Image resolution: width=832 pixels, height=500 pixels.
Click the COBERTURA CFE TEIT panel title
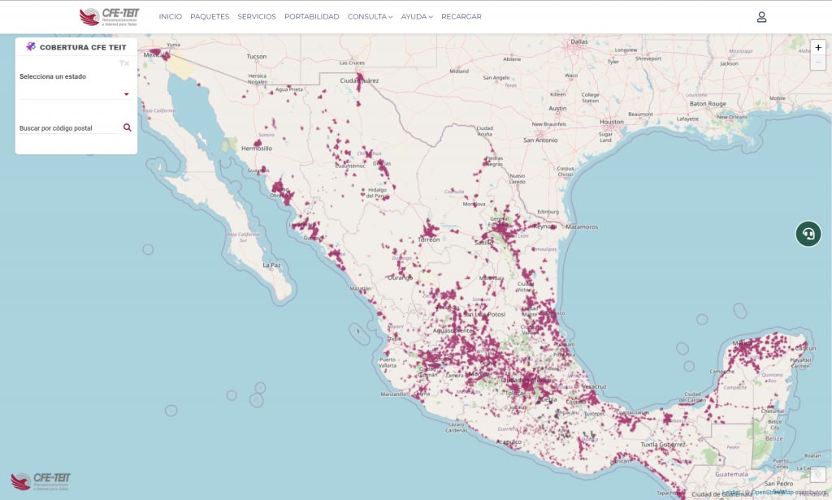tap(83, 47)
